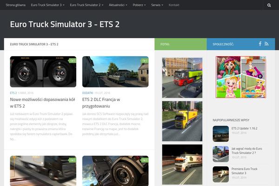Open post ETS 2 DLC Francja w przygotowaniu
This screenshot has height=186, width=279.
[x=101, y=103]
